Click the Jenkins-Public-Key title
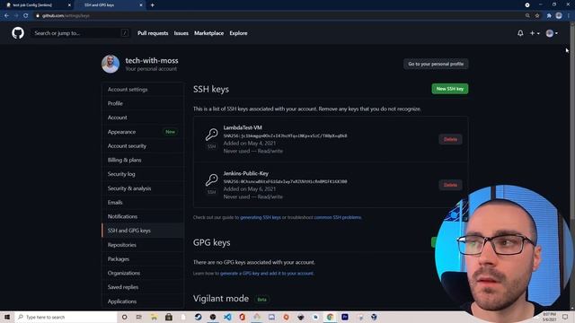575x323 pixels. (245, 173)
